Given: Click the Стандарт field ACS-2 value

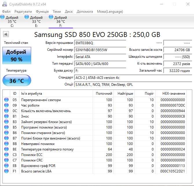Looking at the screenshot, I should click(133, 78).
